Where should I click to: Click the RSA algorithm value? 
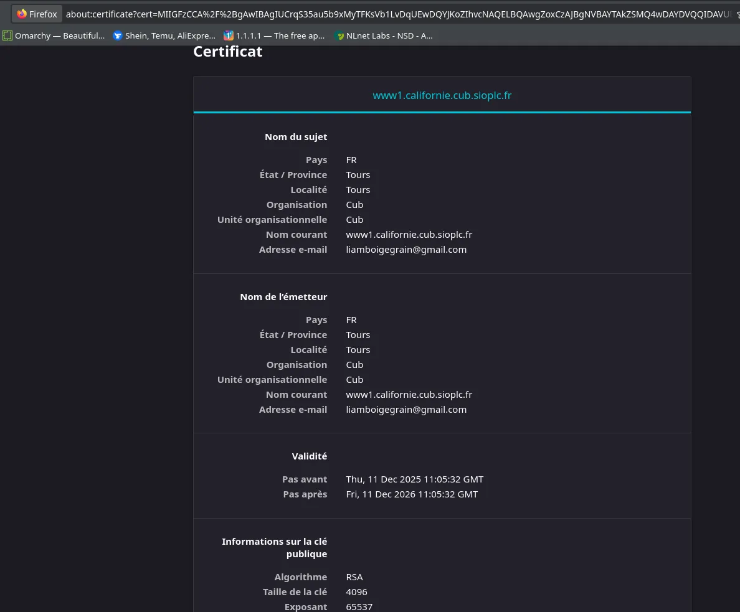[354, 577]
